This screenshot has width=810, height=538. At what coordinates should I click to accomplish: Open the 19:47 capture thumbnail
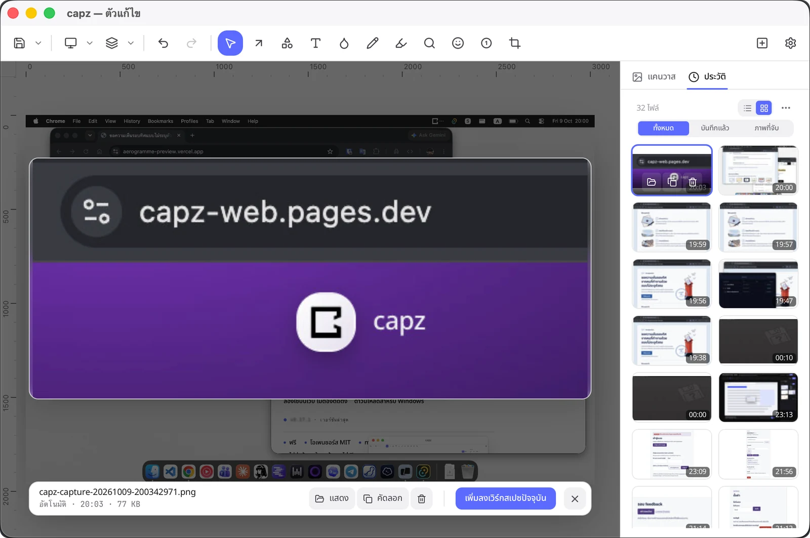coord(758,284)
